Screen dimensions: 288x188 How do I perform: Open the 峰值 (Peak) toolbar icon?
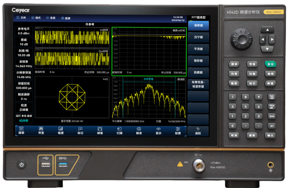click(x=100, y=130)
